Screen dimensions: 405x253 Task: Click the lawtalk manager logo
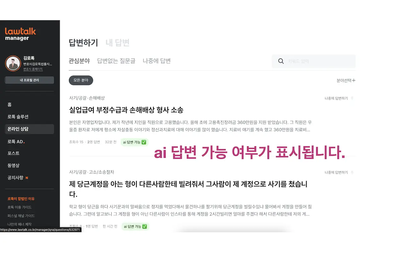point(20,34)
